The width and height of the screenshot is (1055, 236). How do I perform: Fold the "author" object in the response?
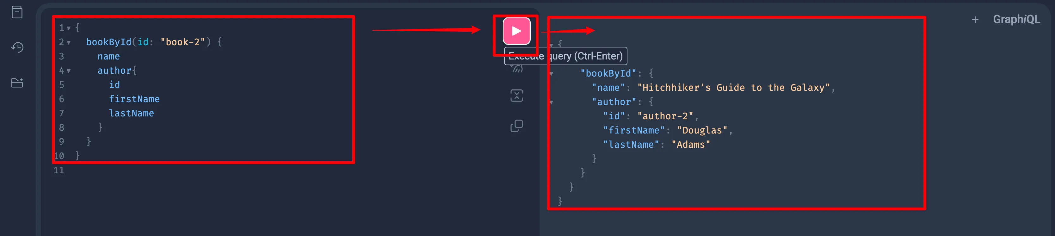pos(551,102)
